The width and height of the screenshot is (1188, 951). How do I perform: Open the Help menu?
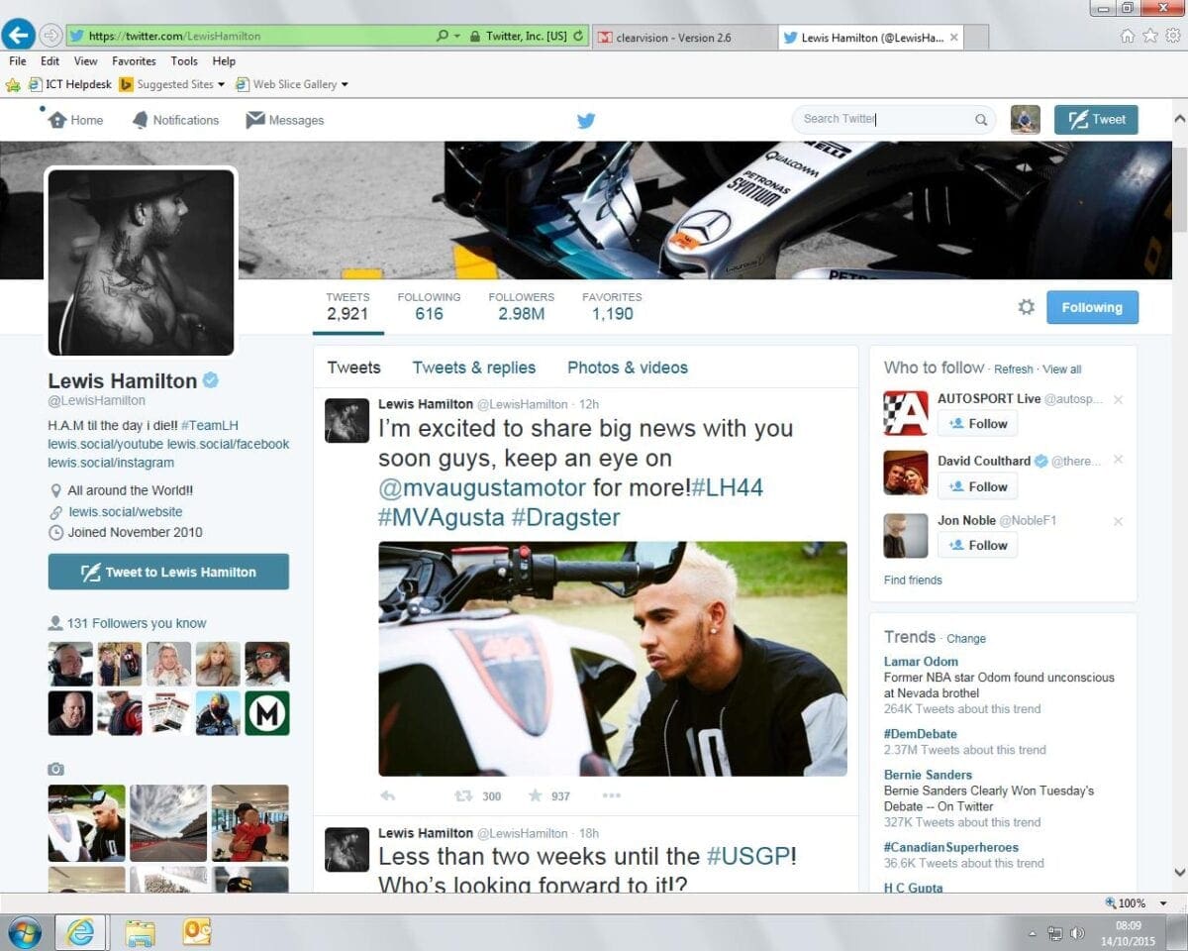pyautogui.click(x=224, y=61)
